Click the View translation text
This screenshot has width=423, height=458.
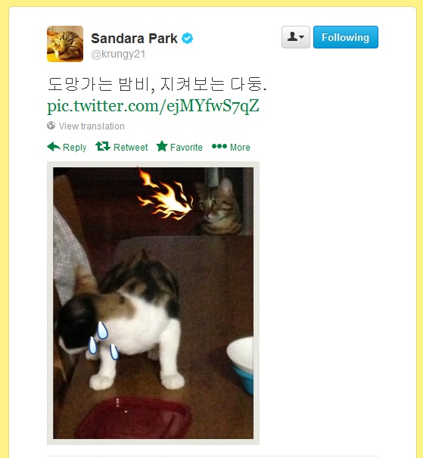click(92, 126)
